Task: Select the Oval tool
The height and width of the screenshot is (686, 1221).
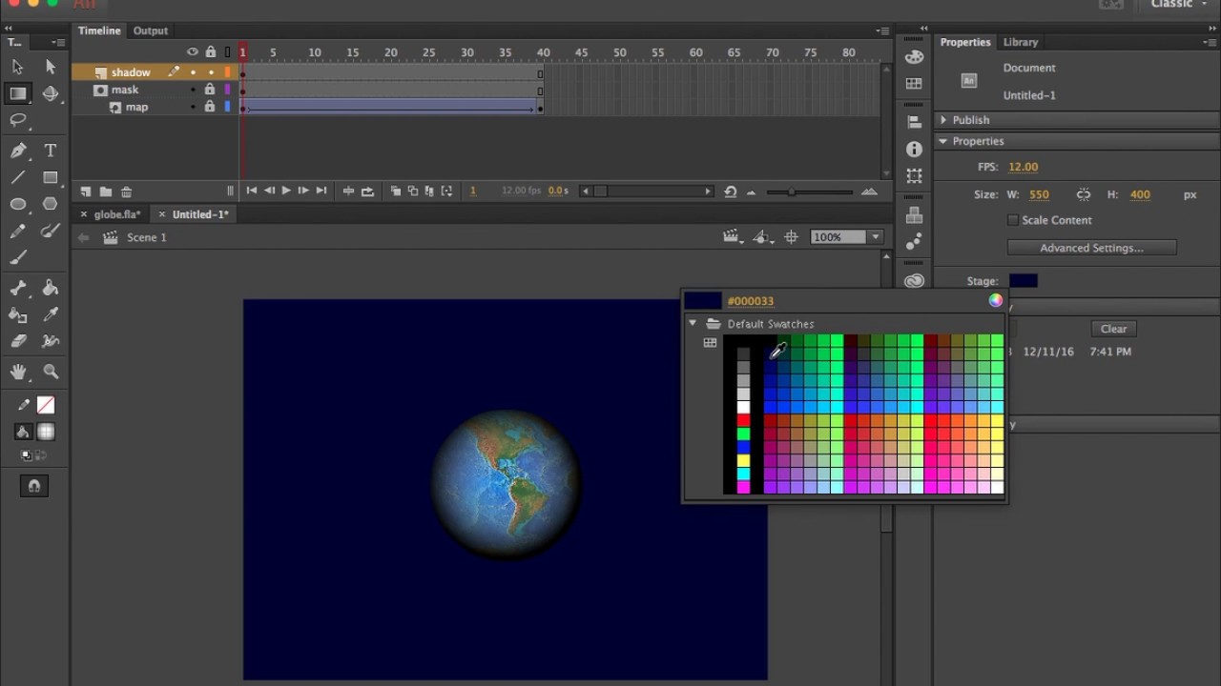Action: [17, 204]
